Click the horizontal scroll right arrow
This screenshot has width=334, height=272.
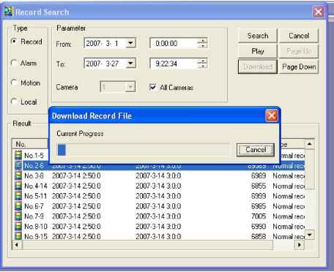click(300, 245)
